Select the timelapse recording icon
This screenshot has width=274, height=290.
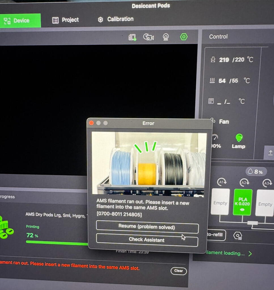pos(148,37)
